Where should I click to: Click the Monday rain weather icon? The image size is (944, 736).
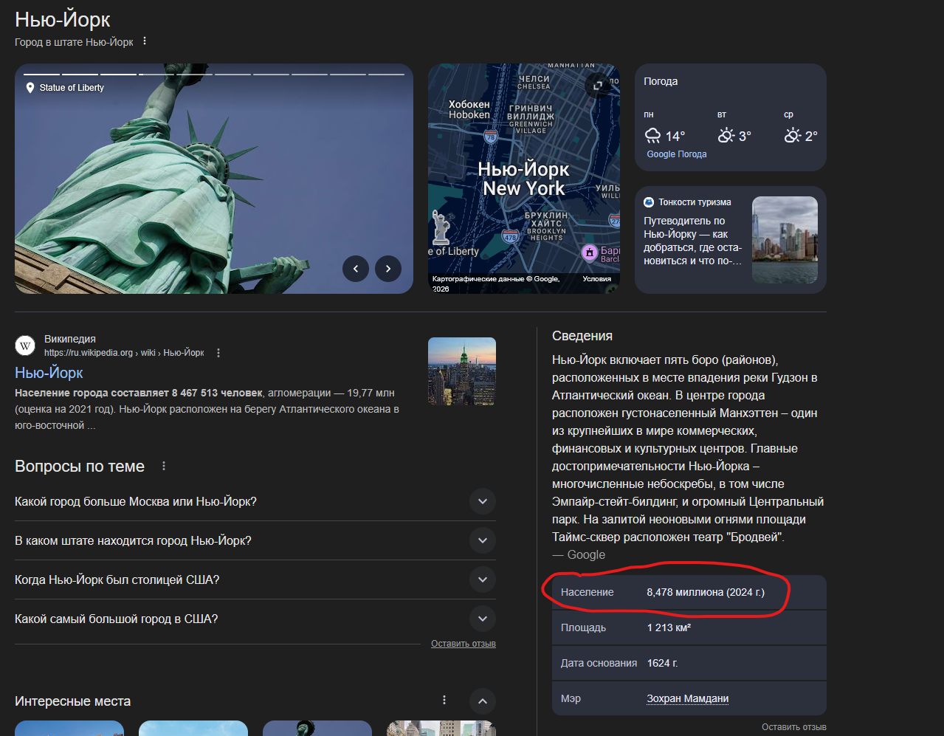pyautogui.click(x=652, y=135)
